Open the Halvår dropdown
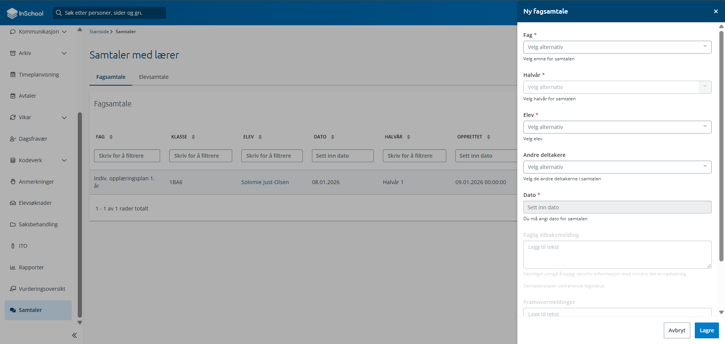This screenshot has width=725, height=344. point(617,87)
